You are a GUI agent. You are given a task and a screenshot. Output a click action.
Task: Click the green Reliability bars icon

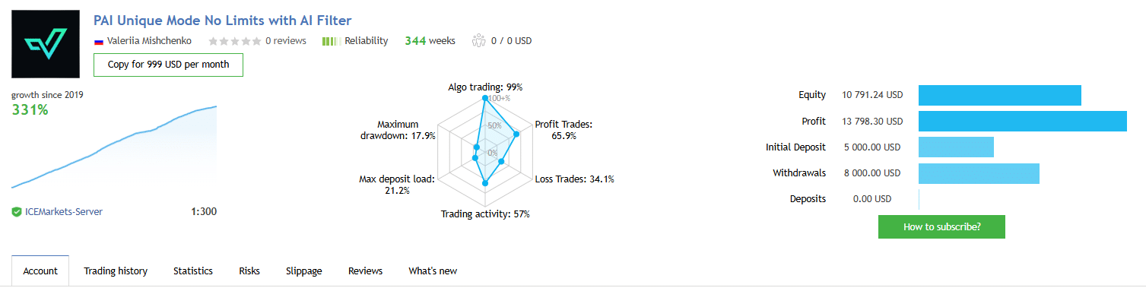point(331,41)
